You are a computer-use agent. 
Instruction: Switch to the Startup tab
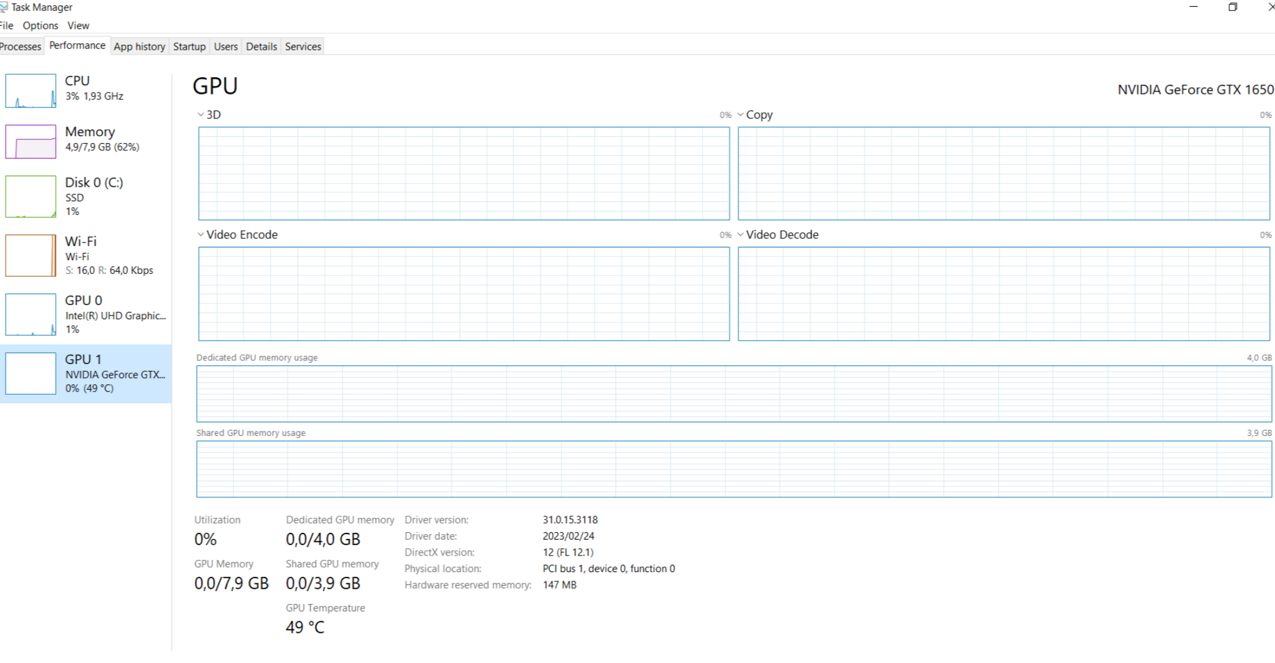[189, 47]
